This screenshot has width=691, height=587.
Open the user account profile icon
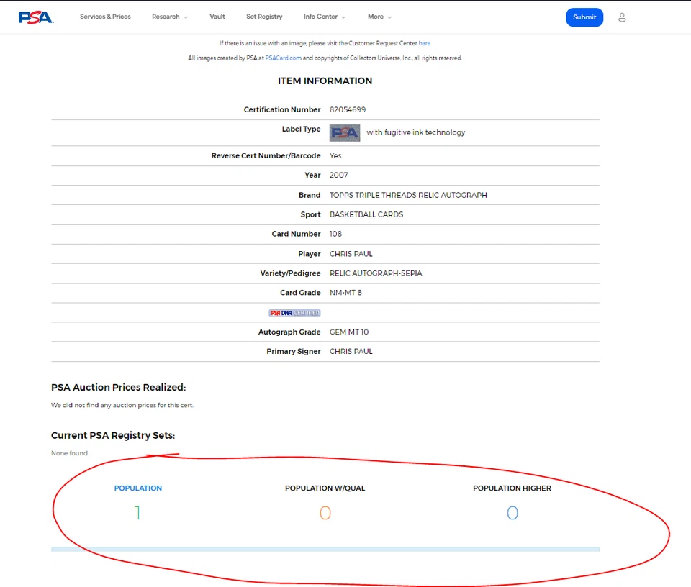tap(622, 17)
